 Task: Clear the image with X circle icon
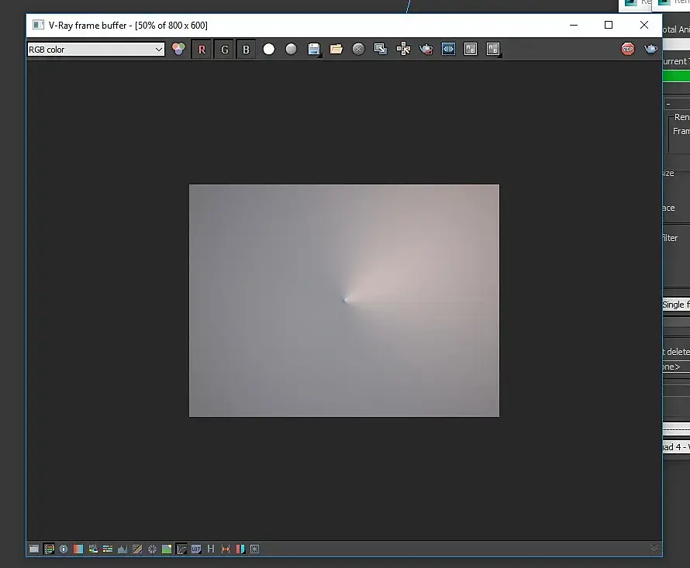359,50
